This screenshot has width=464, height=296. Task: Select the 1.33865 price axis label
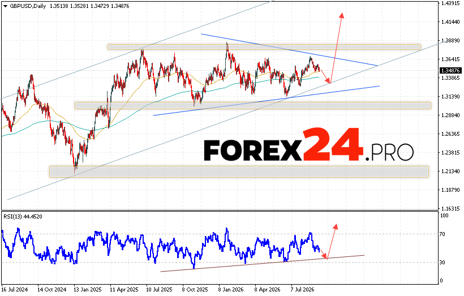(x=450, y=78)
